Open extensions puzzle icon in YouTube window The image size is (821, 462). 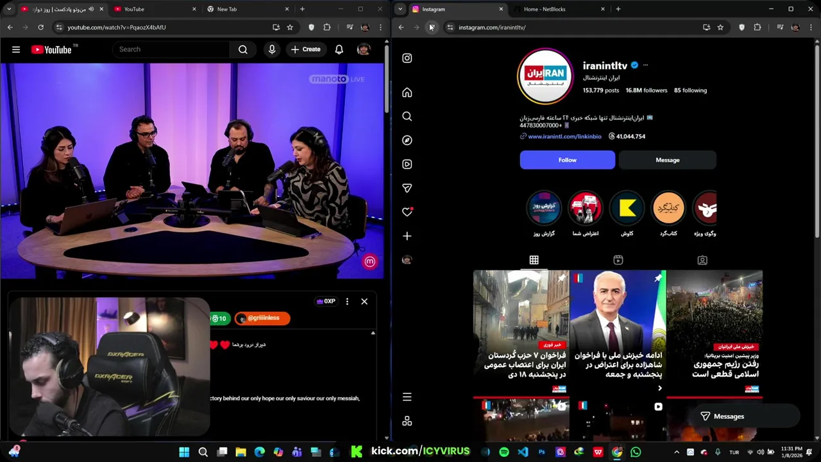[327, 28]
